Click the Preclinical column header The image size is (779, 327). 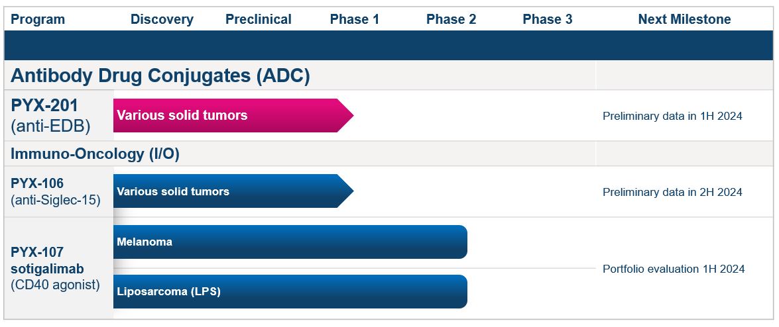pyautogui.click(x=258, y=19)
